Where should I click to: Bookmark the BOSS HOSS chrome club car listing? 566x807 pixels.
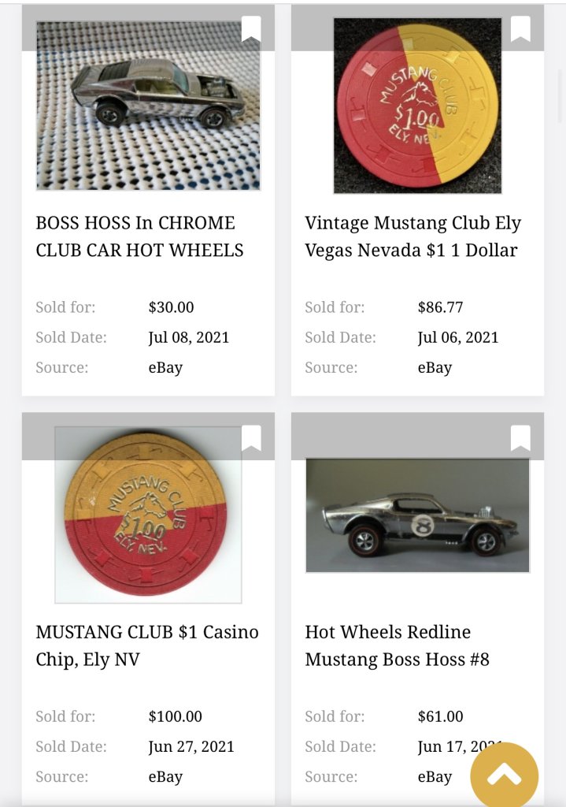point(251,29)
